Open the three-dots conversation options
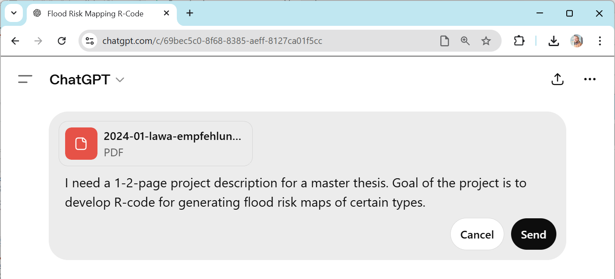The image size is (615, 279). click(x=589, y=79)
